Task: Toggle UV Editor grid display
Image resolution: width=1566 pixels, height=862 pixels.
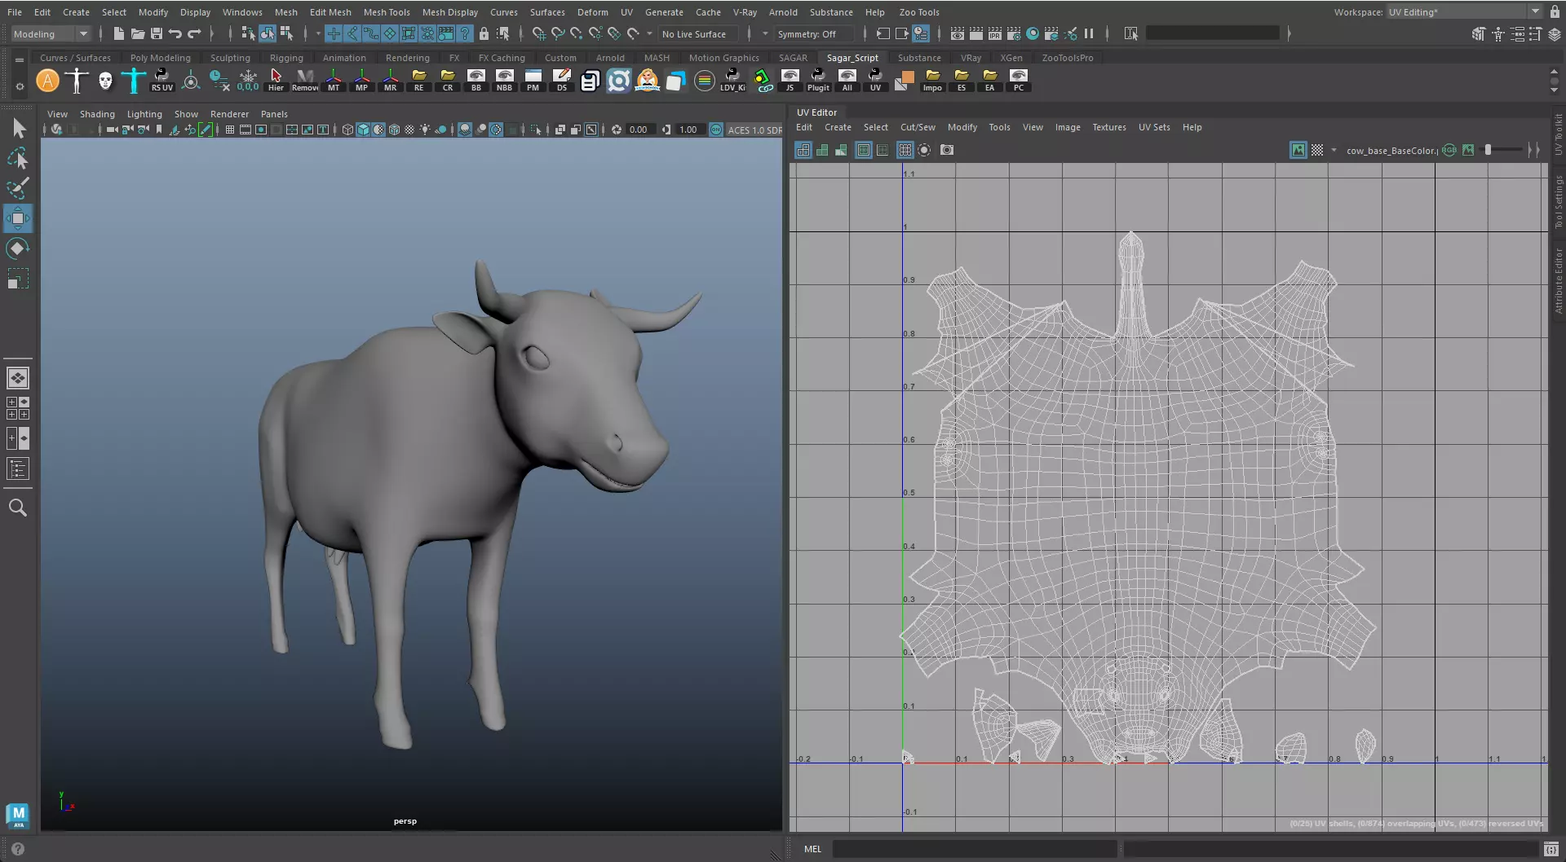Action: 905,150
